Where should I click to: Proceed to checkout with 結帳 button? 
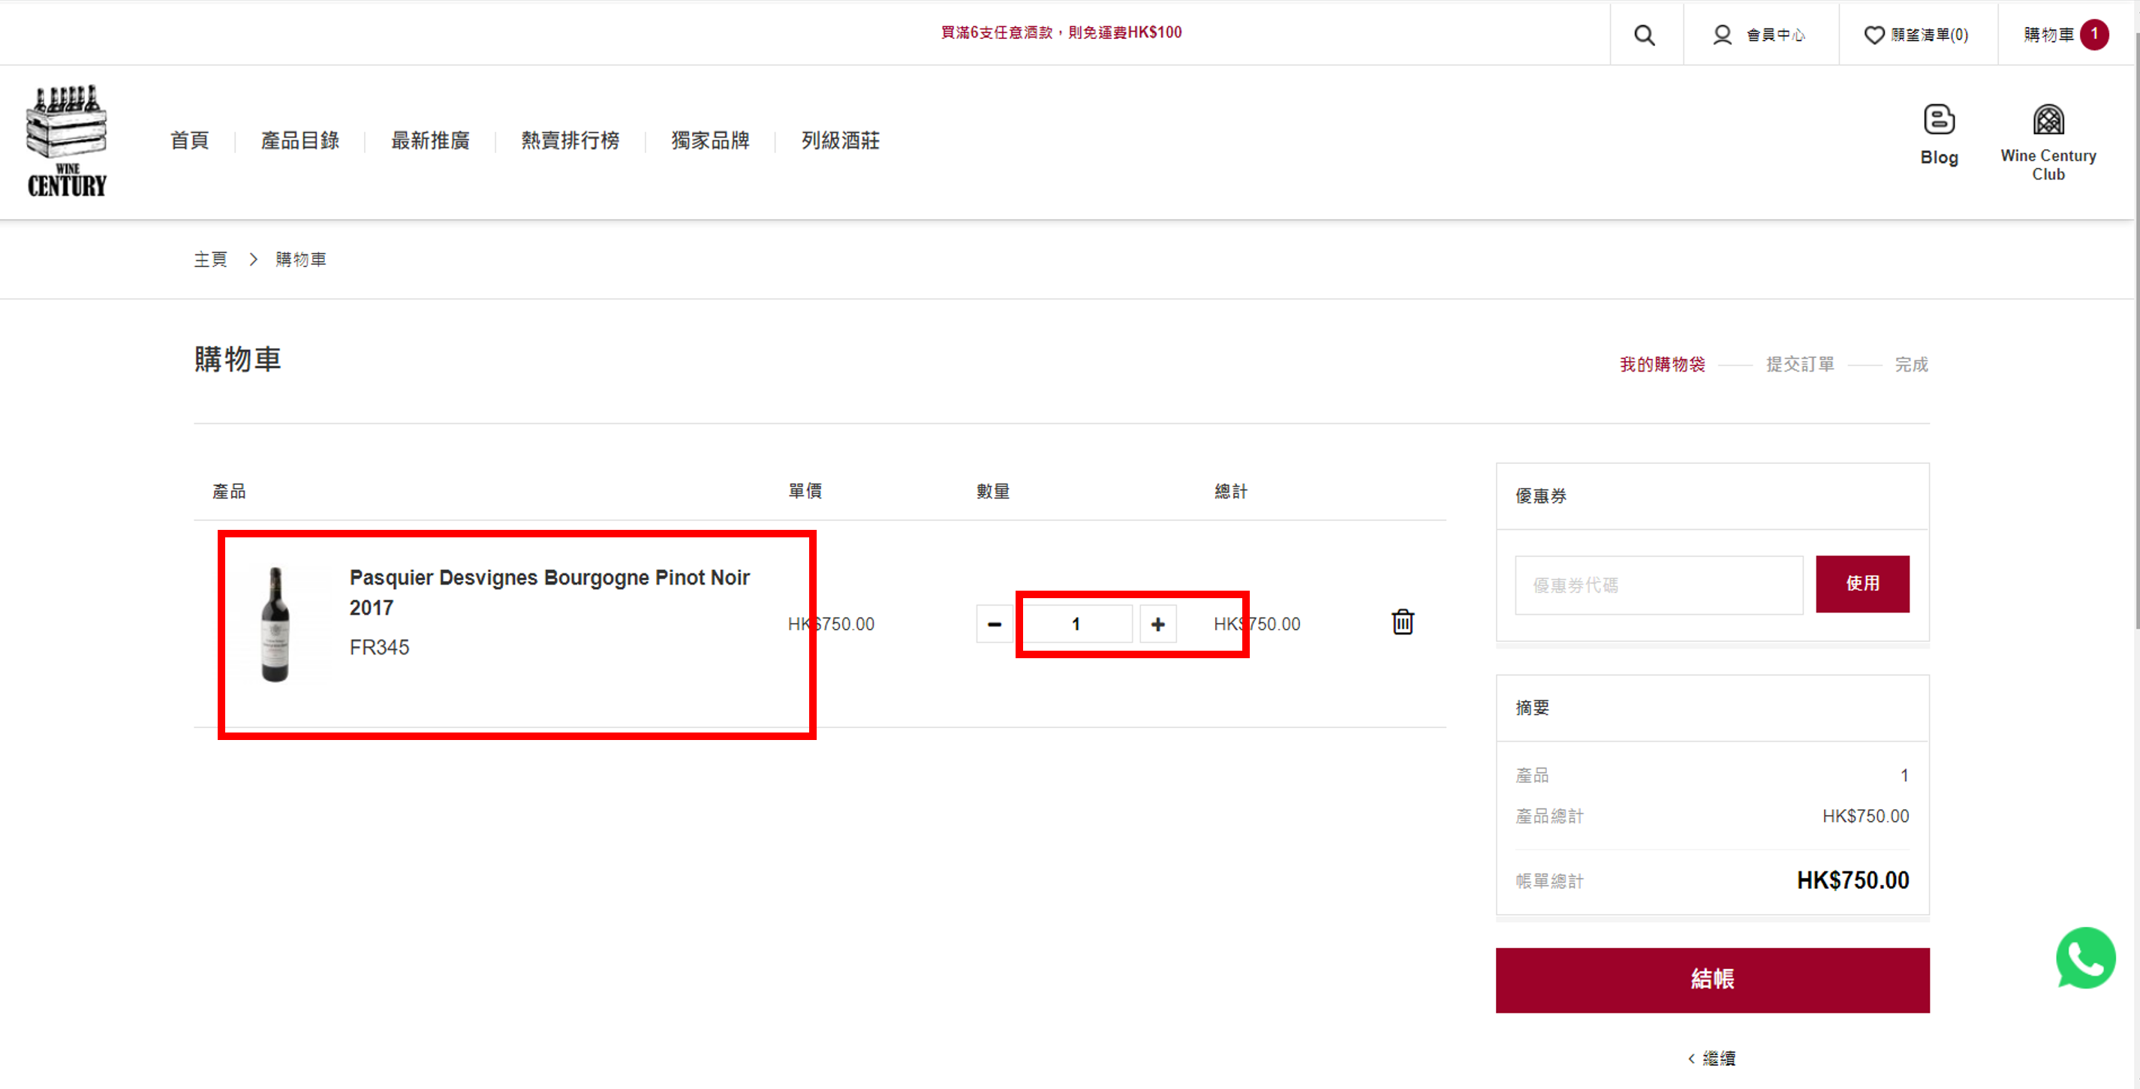coord(1712,979)
